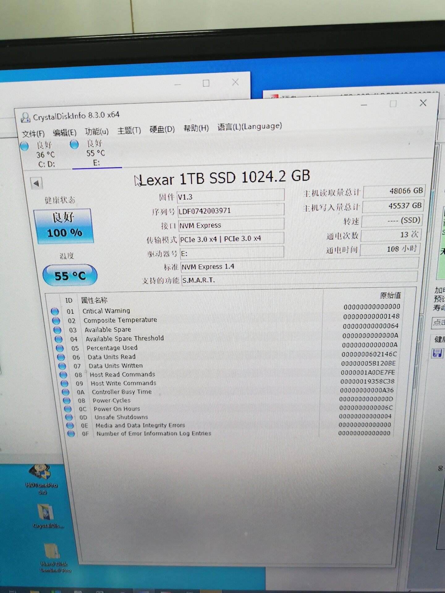
Task: Open the 文件(F) menu
Action: 33,134
